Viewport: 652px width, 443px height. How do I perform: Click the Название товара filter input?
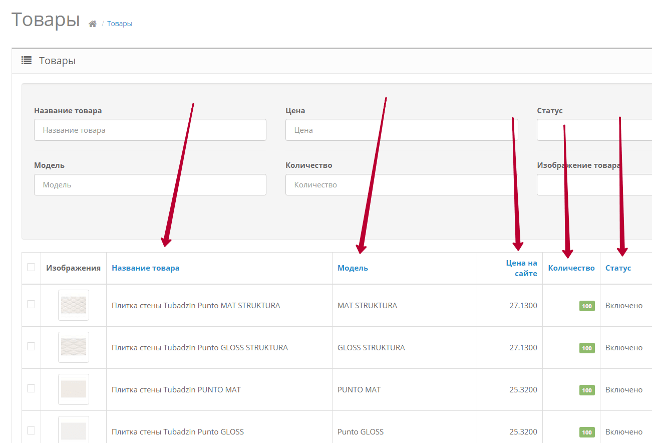150,130
